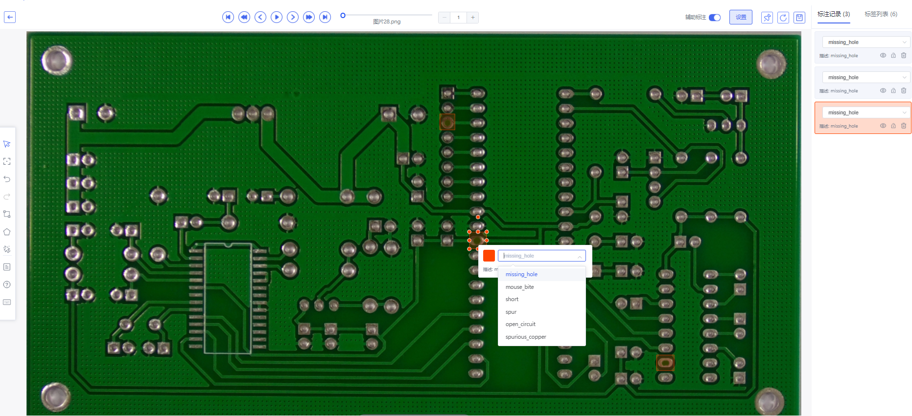Undo the last action
Image resolution: width=912 pixels, height=416 pixels.
click(x=7, y=179)
